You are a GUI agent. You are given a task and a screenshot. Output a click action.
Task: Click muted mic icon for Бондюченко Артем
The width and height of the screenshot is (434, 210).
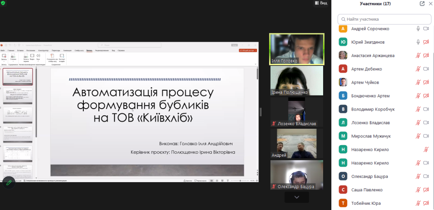[x=418, y=96]
